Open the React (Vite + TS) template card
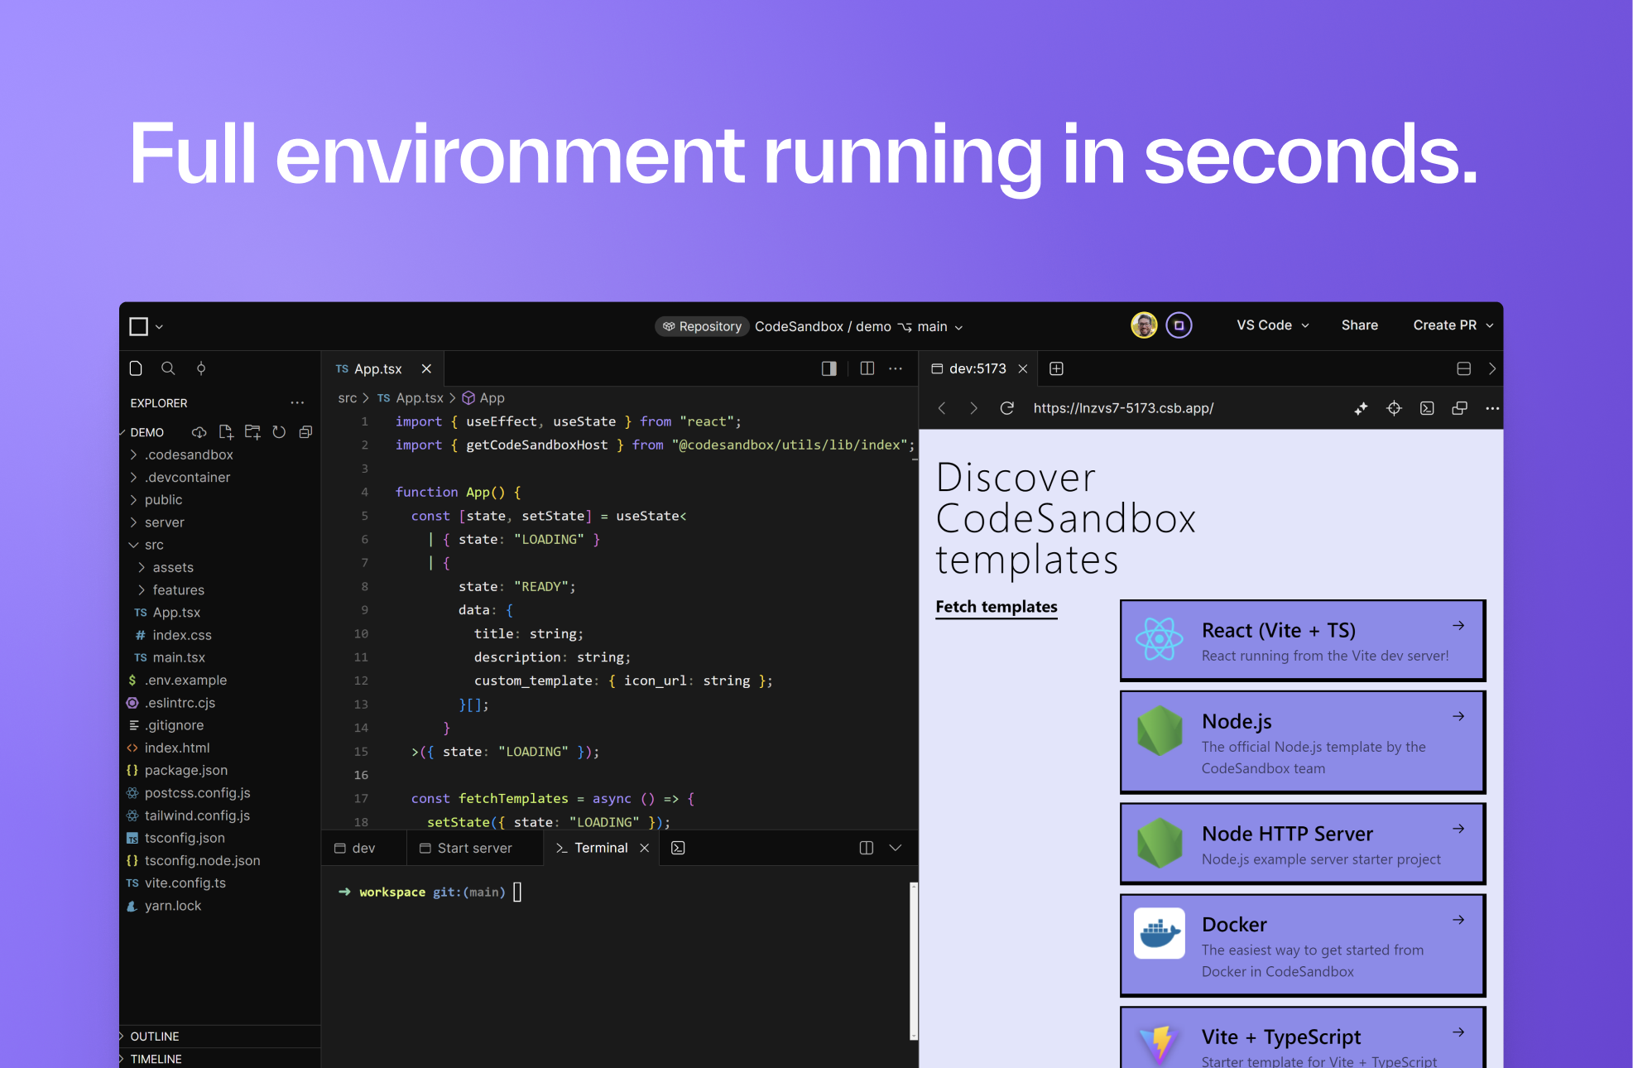Screen dimensions: 1633x1068 click(x=1303, y=640)
